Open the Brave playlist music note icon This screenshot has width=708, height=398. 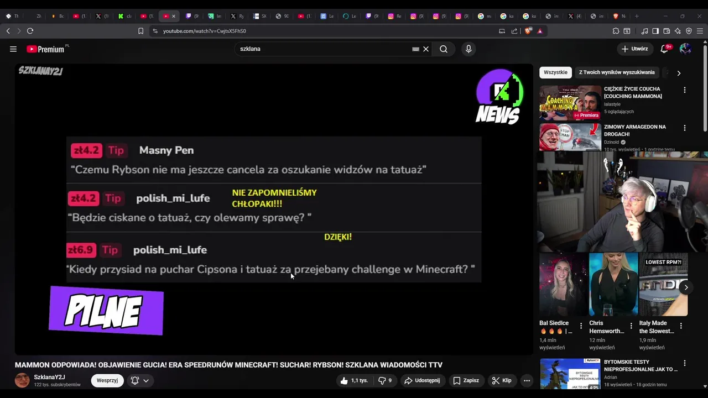(x=644, y=31)
